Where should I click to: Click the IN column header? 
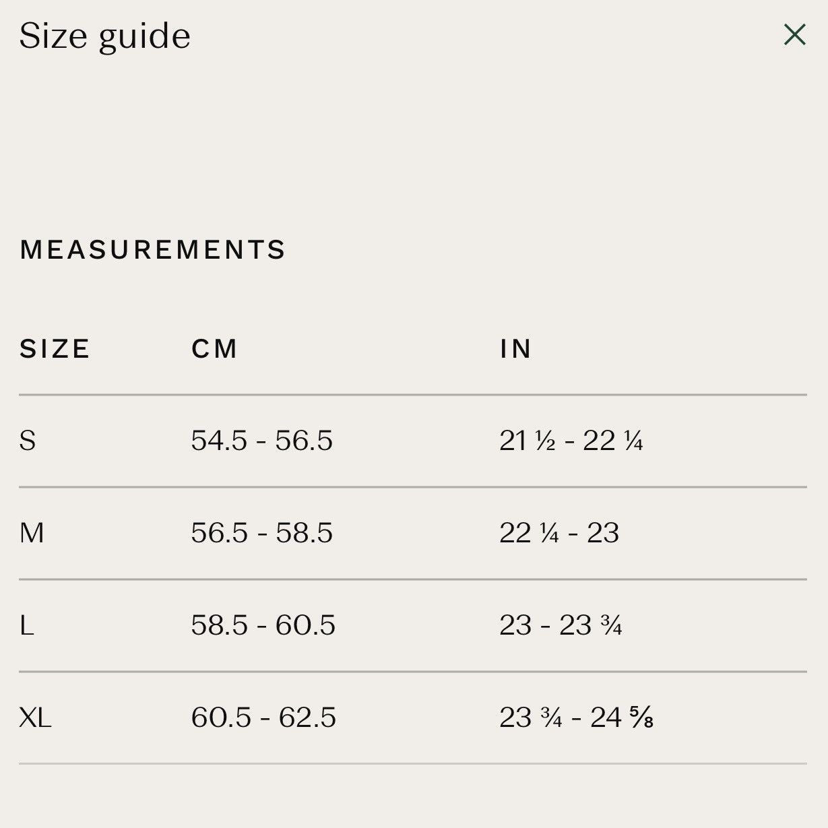(515, 349)
